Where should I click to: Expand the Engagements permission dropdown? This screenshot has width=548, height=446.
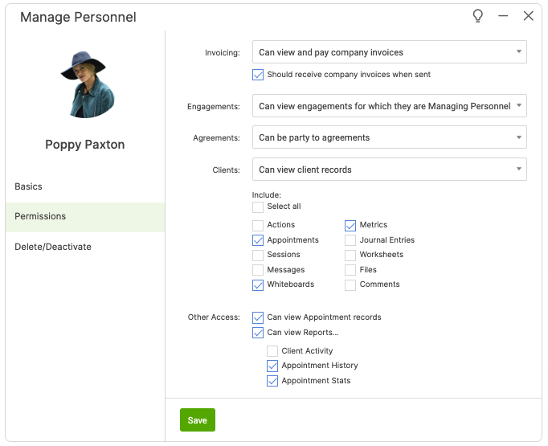tap(389, 106)
